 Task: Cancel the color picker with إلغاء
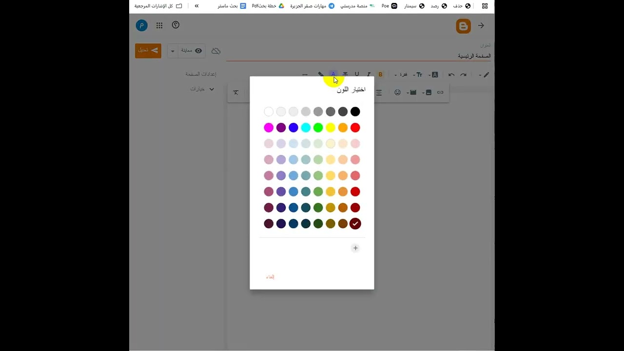click(x=270, y=277)
